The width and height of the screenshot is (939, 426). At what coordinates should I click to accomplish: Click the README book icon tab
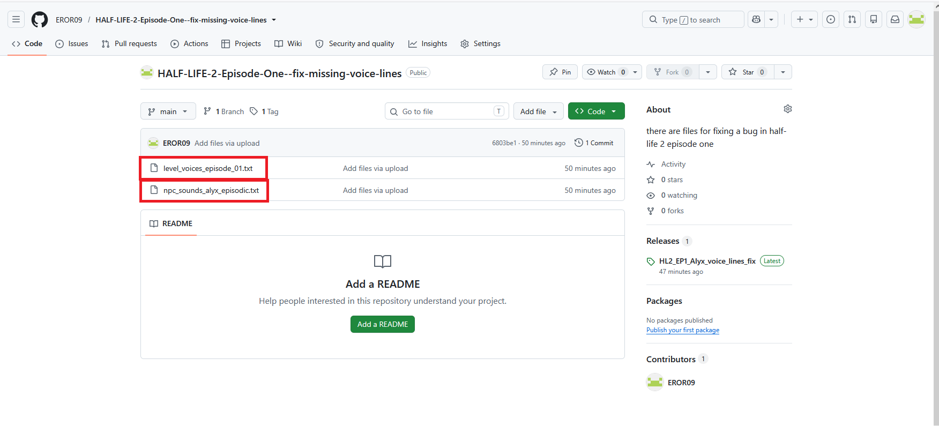(x=154, y=223)
